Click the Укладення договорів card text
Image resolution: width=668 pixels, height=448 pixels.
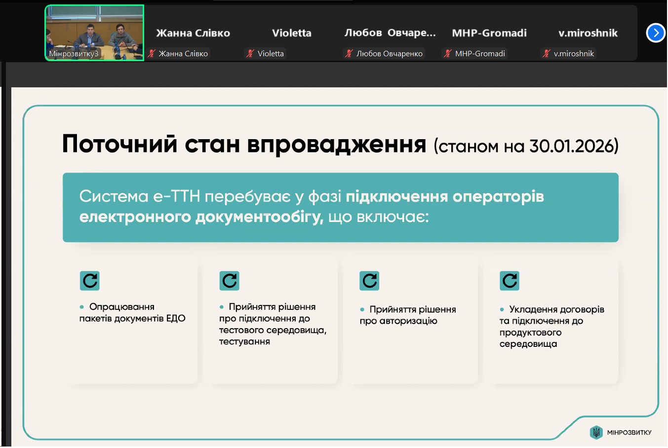pos(551,327)
